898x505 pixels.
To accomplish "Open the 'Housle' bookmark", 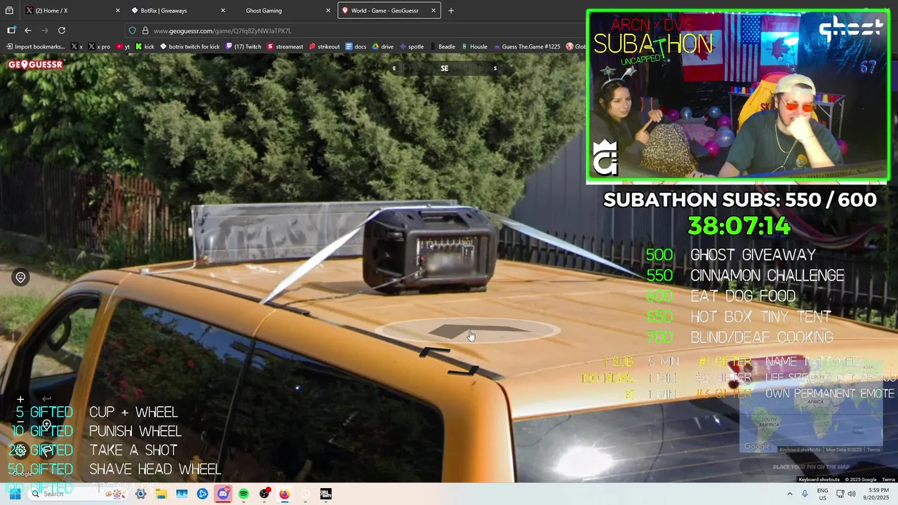I will click(x=474, y=46).
